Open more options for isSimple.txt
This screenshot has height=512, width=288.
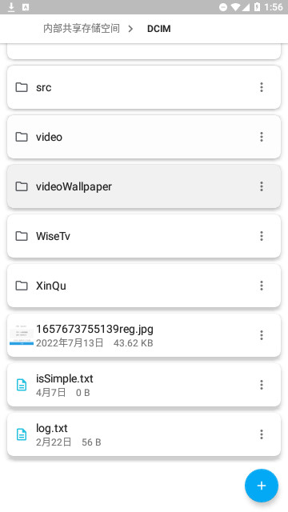click(262, 385)
